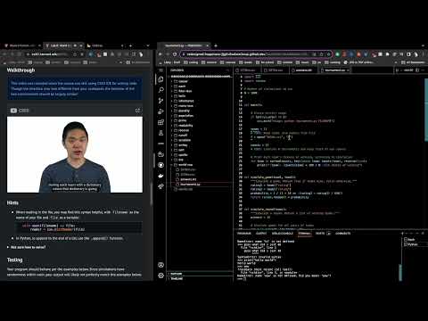Switch to the Terminal panel tab
The image size is (428, 321).
[304, 234]
